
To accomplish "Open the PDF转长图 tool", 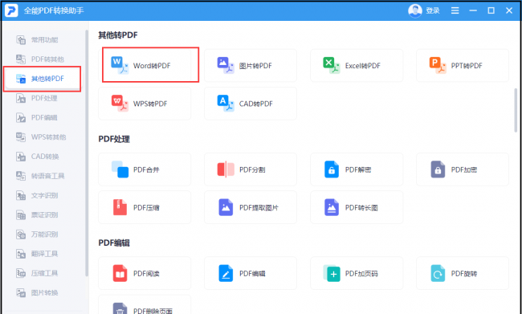I will pyautogui.click(x=357, y=207).
